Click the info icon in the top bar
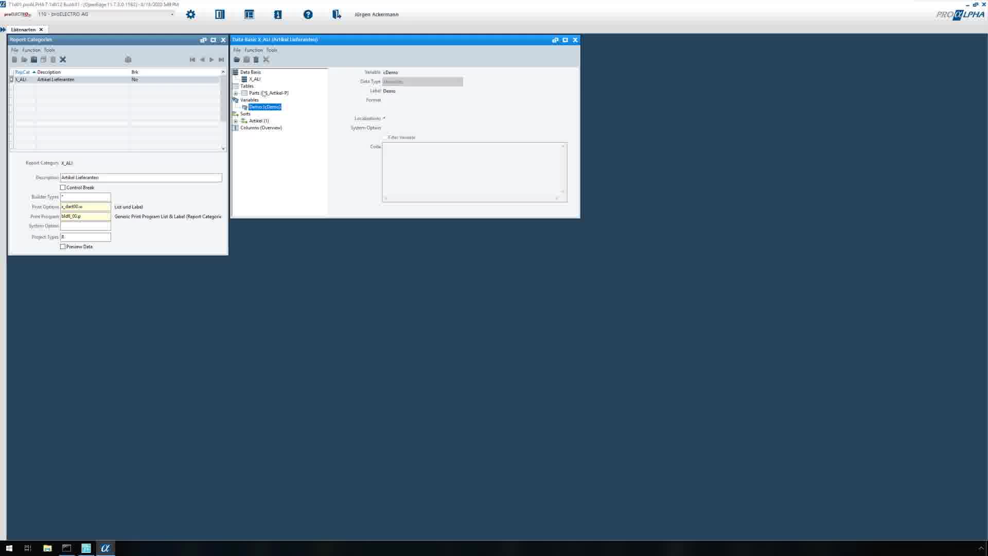The image size is (988, 556). (278, 14)
